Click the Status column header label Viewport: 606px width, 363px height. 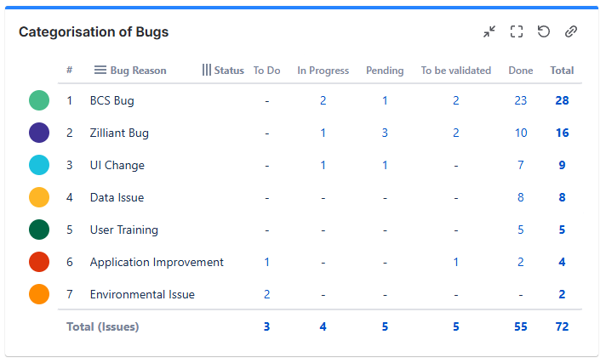click(x=229, y=71)
